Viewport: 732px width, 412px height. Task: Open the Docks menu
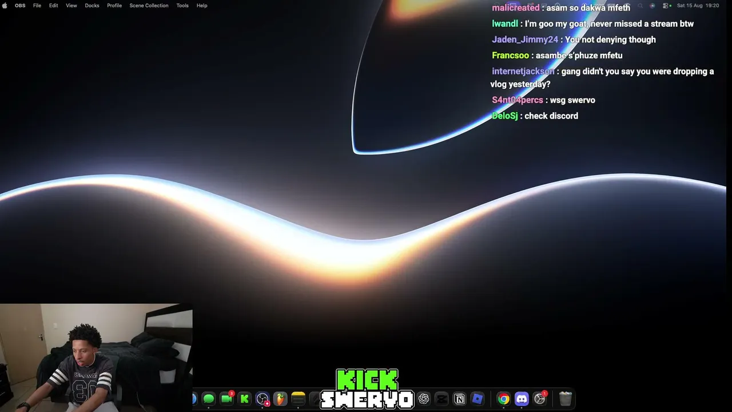92,5
